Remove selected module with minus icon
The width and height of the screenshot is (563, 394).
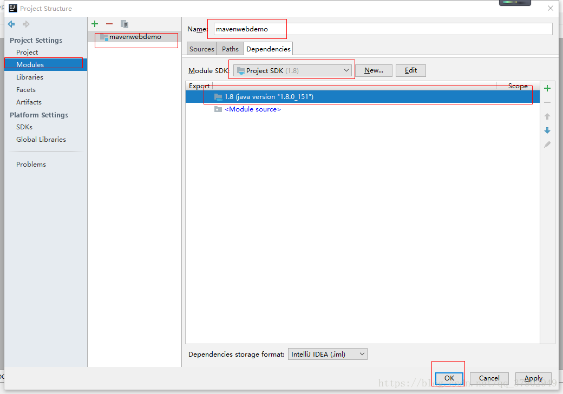coord(109,24)
